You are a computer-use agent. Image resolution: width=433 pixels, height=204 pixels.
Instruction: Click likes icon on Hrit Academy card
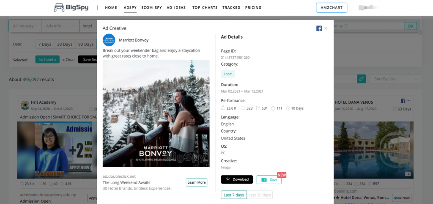22,184
